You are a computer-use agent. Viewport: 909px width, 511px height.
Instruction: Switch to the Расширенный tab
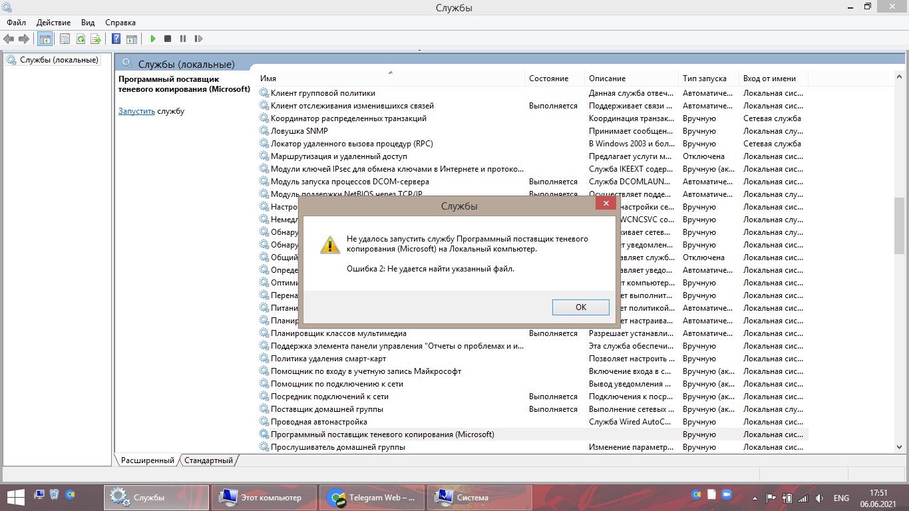tap(147, 460)
